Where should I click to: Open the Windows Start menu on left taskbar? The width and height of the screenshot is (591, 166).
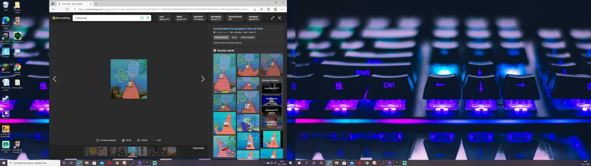point(4,163)
